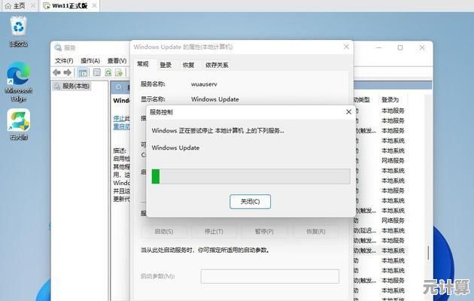Click the Back arrow in Services toolbar
The width and height of the screenshot is (474, 301).
56,72
